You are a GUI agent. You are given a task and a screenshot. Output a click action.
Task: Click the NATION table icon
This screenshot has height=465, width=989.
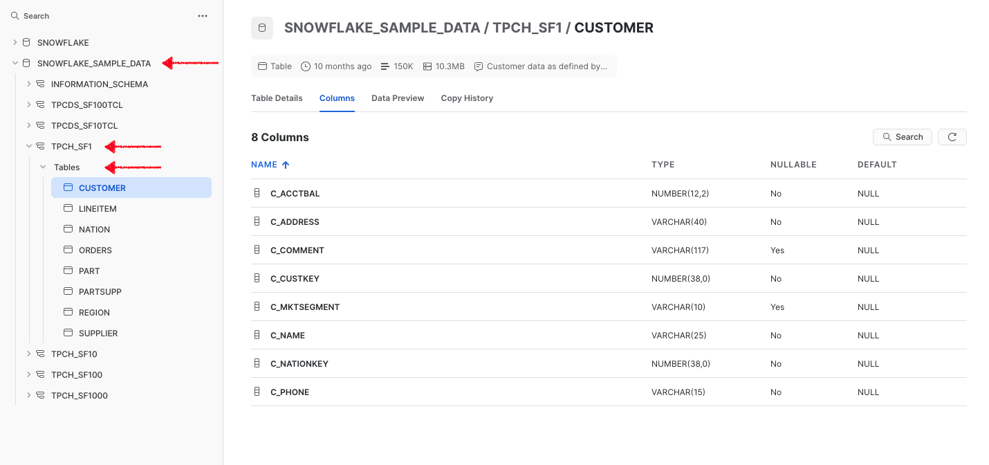(x=68, y=229)
